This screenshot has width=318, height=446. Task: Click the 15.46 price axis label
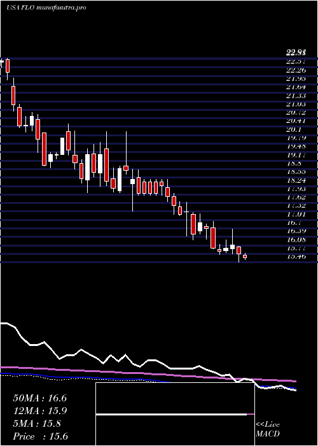pos(296,257)
